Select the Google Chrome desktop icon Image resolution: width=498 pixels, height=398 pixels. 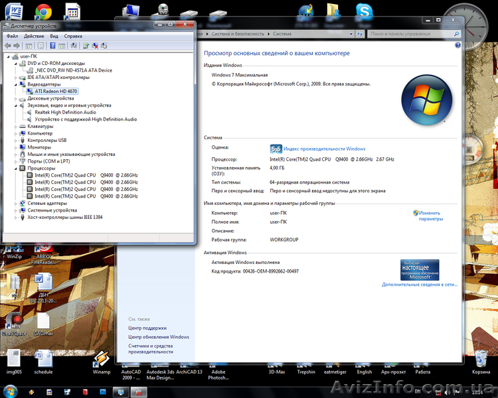(43, 12)
